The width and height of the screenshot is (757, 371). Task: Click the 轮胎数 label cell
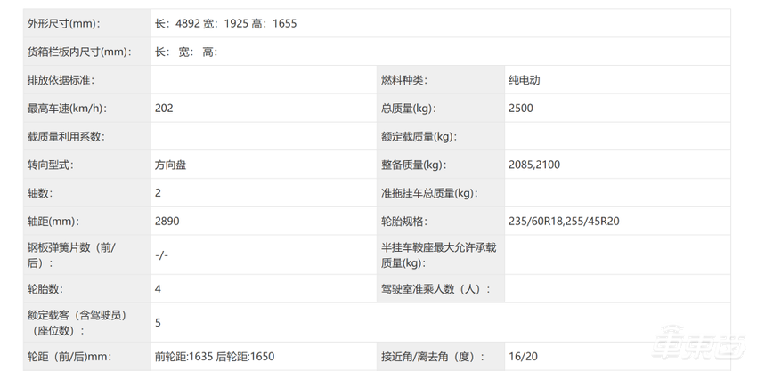(x=45, y=289)
